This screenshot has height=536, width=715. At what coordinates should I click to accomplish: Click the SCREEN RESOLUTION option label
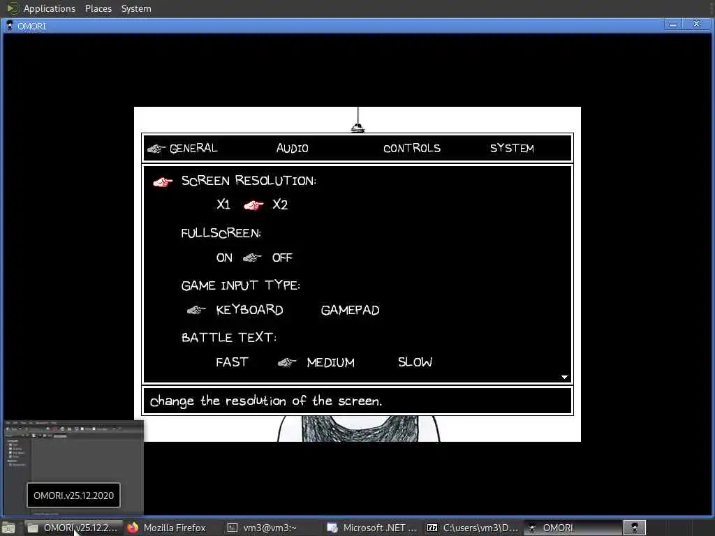249,181
